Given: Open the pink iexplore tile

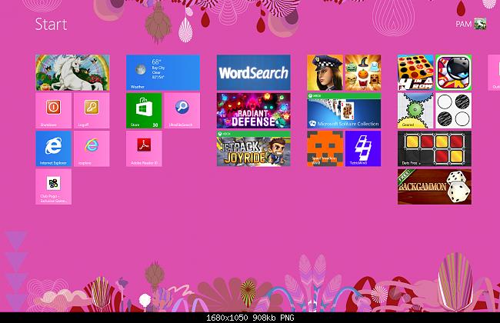Looking at the screenshot, I should (x=92, y=148).
